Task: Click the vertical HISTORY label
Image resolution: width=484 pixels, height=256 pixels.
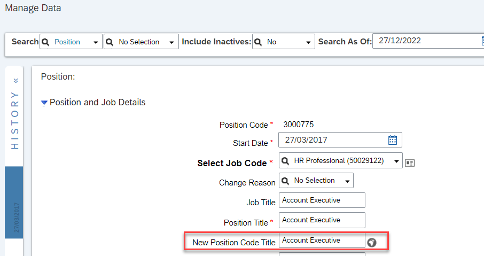Action: (x=15, y=120)
